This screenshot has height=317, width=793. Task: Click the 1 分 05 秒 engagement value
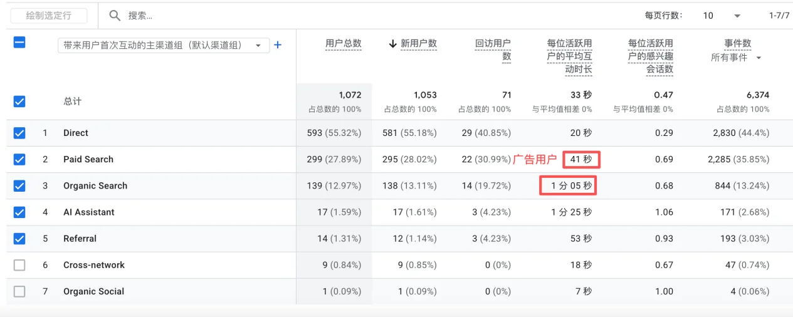point(572,185)
